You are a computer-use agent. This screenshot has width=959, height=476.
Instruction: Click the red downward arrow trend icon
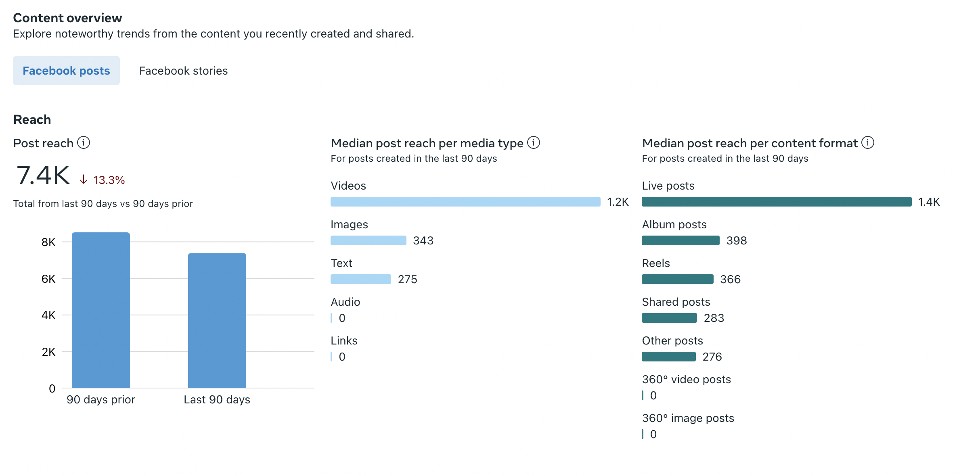[x=84, y=180]
